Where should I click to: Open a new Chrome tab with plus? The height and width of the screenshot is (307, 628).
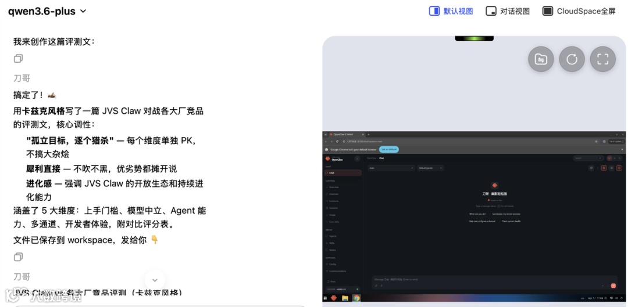[369, 134]
